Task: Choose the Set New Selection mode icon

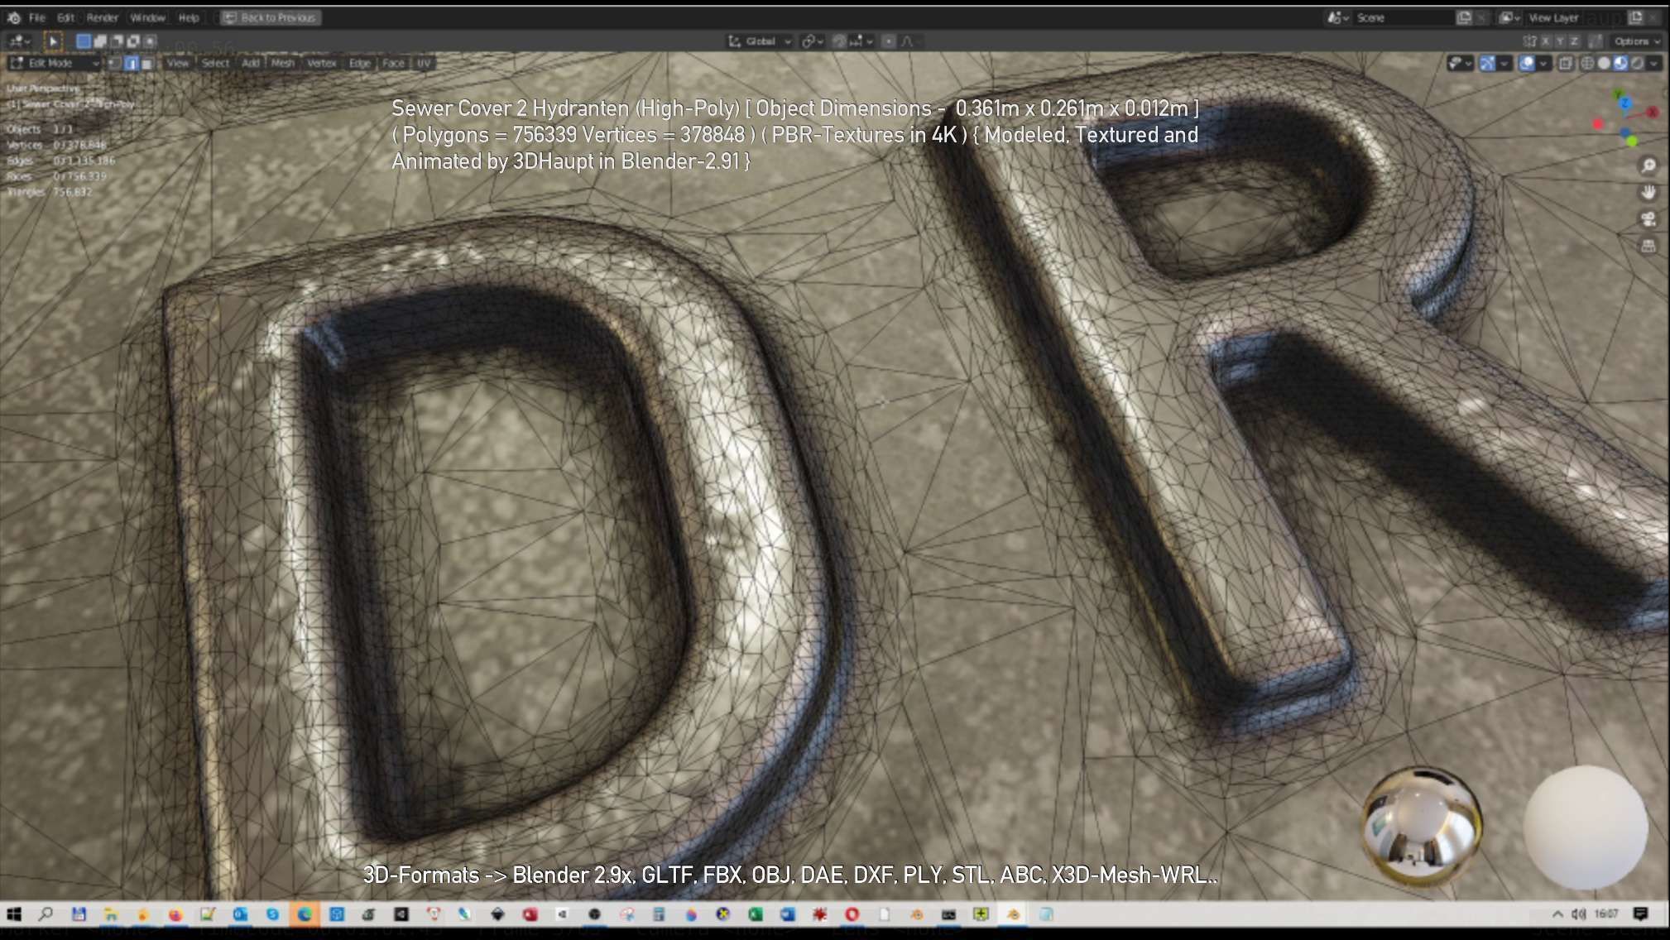Action: (84, 41)
